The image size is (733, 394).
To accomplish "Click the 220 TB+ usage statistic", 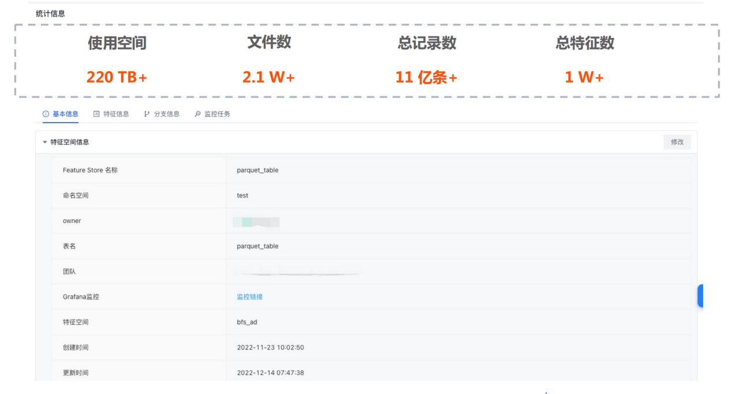I will click(x=117, y=77).
